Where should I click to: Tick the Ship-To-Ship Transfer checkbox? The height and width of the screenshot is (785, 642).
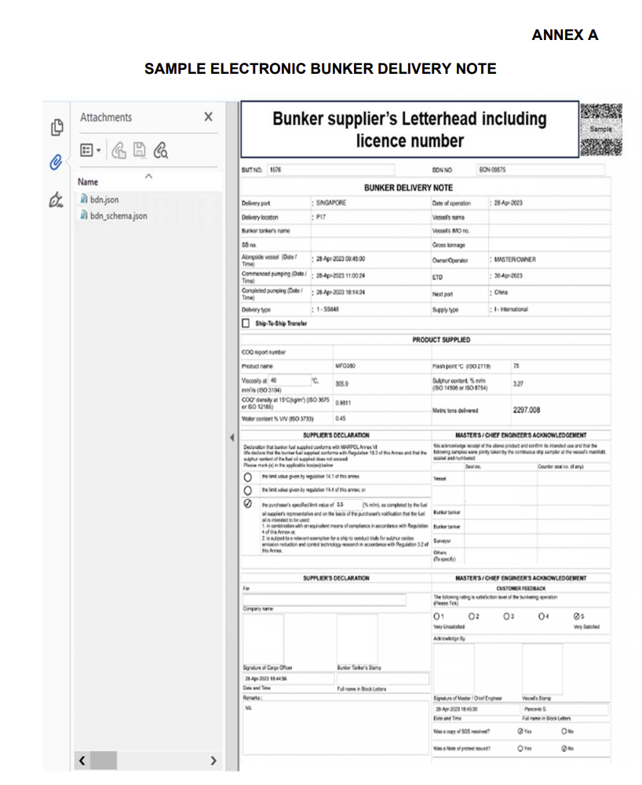click(246, 323)
